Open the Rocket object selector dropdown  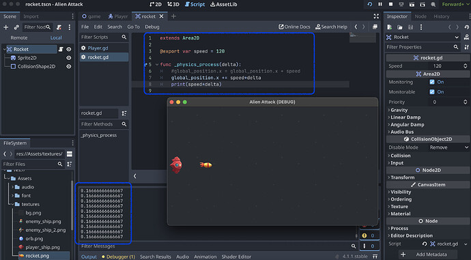[x=423, y=38]
